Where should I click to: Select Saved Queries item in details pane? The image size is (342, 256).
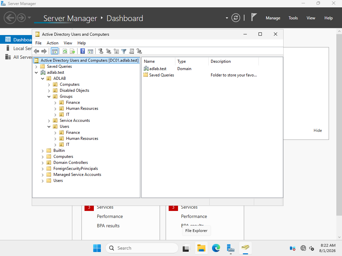(x=159, y=75)
